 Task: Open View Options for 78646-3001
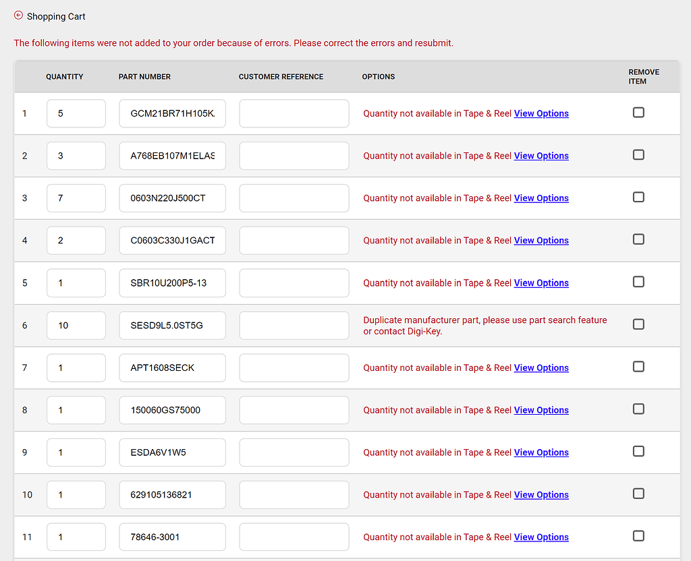pyautogui.click(x=541, y=537)
